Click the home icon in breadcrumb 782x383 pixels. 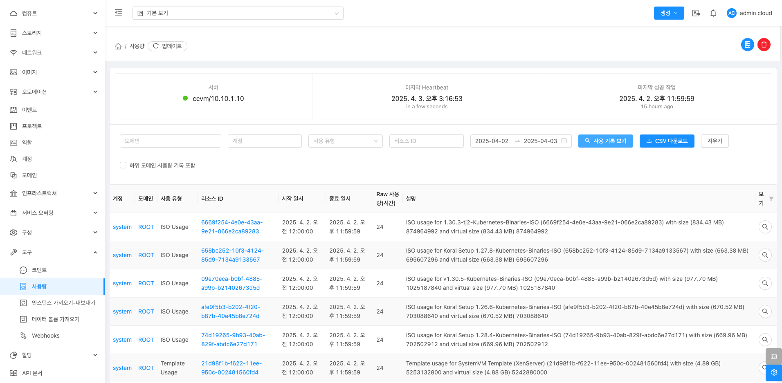(118, 46)
